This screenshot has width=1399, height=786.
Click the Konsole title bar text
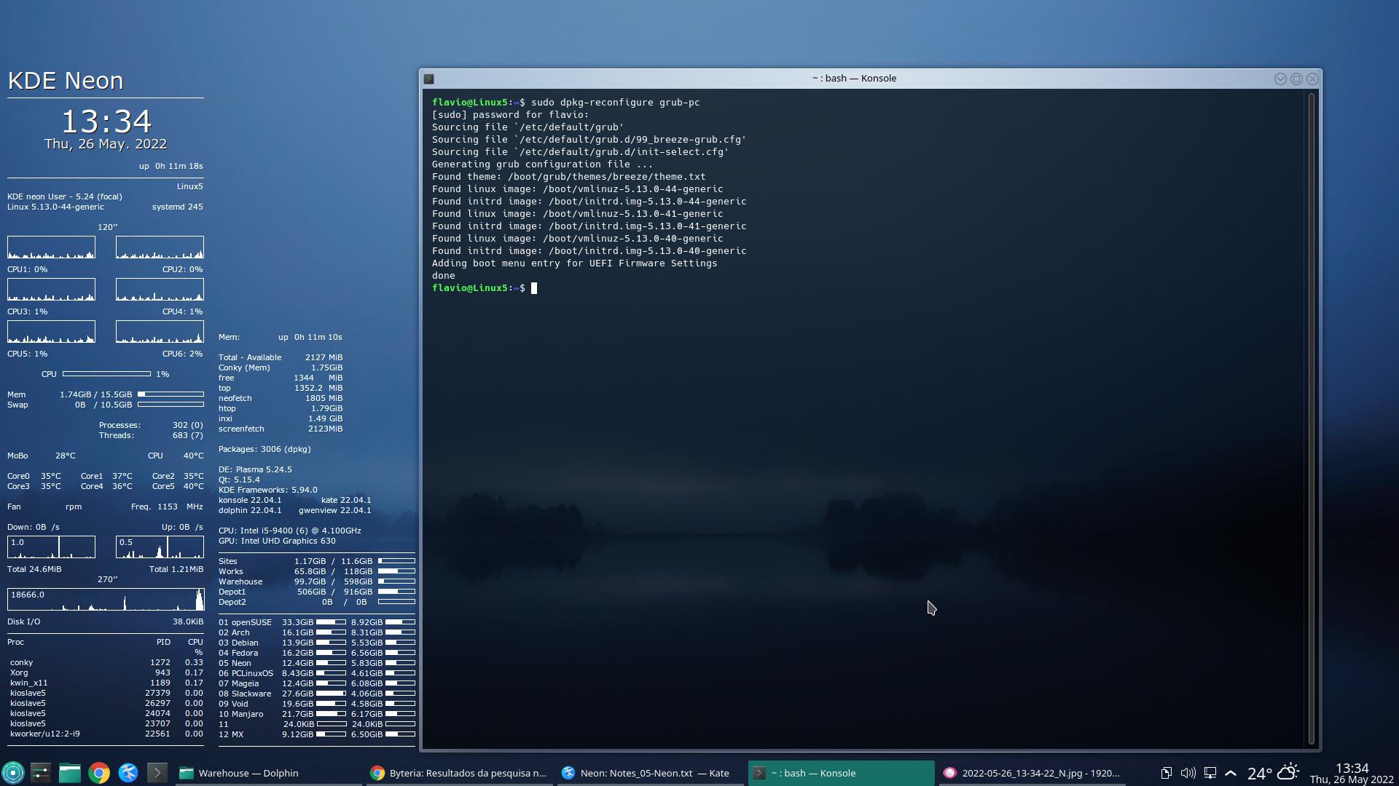pyautogui.click(x=854, y=79)
